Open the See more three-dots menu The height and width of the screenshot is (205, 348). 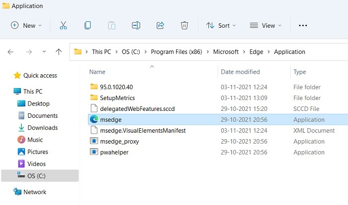tap(303, 25)
